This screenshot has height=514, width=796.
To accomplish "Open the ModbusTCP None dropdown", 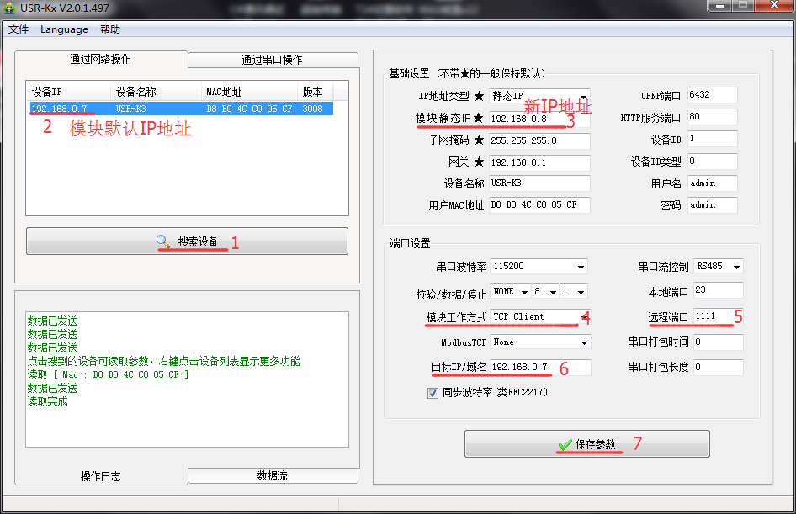I will click(x=539, y=342).
